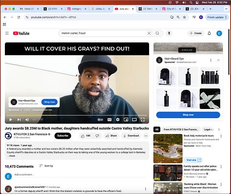Viewport: 231px width, 194px height.
Task: Open options for motorcycle tours ad
Action: pos(221,136)
